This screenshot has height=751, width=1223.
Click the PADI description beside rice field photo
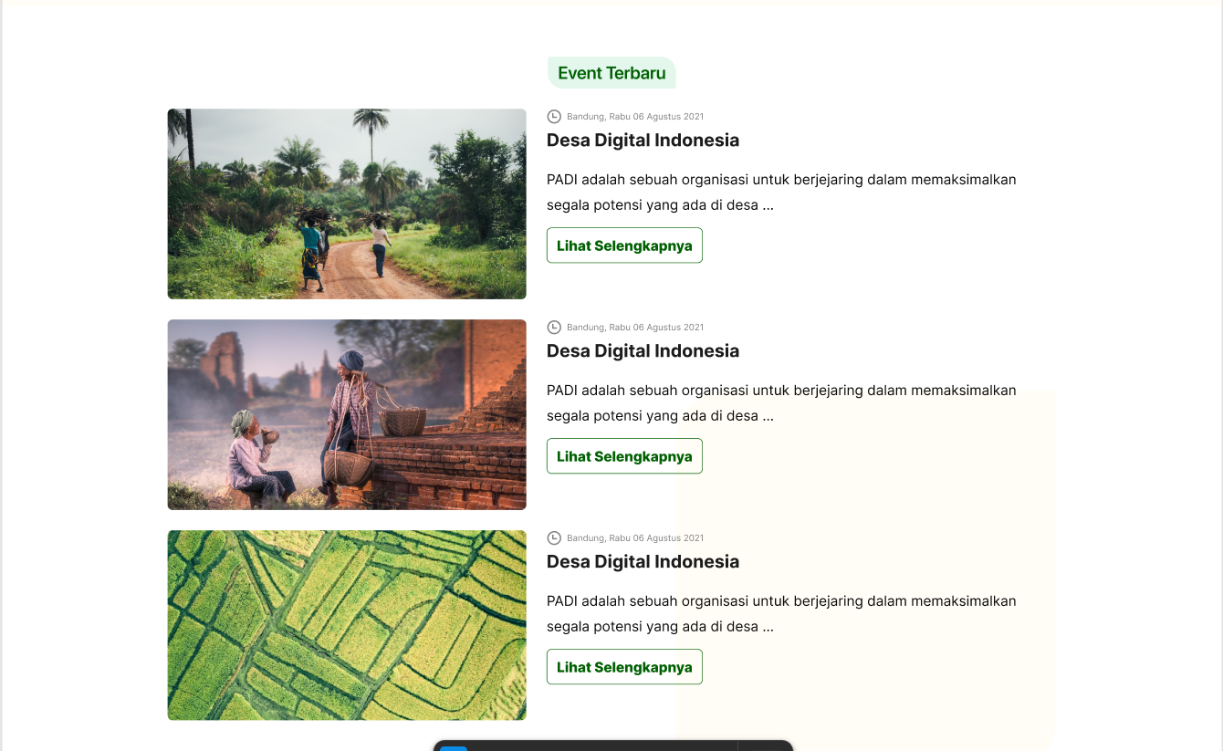pos(780,613)
